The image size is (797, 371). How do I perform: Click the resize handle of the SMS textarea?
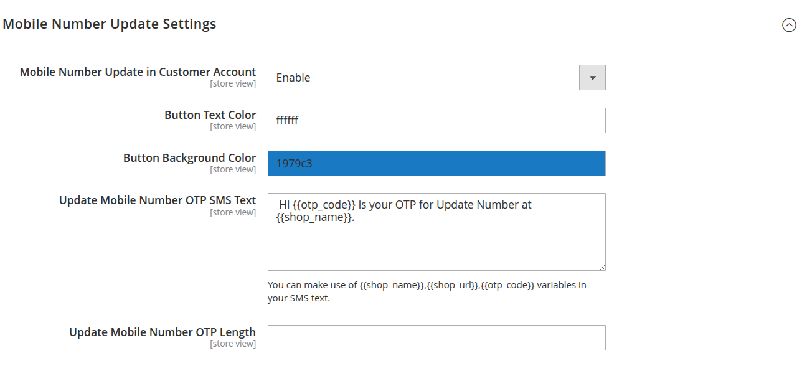click(x=601, y=266)
